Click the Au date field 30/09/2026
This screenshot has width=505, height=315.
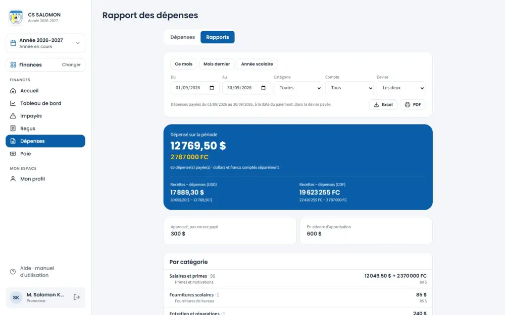point(247,88)
